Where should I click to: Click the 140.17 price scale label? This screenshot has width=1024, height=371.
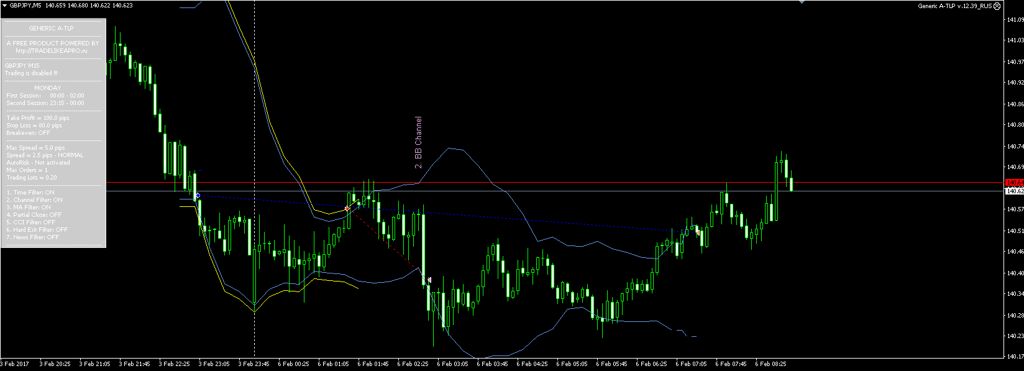pos(1015,357)
